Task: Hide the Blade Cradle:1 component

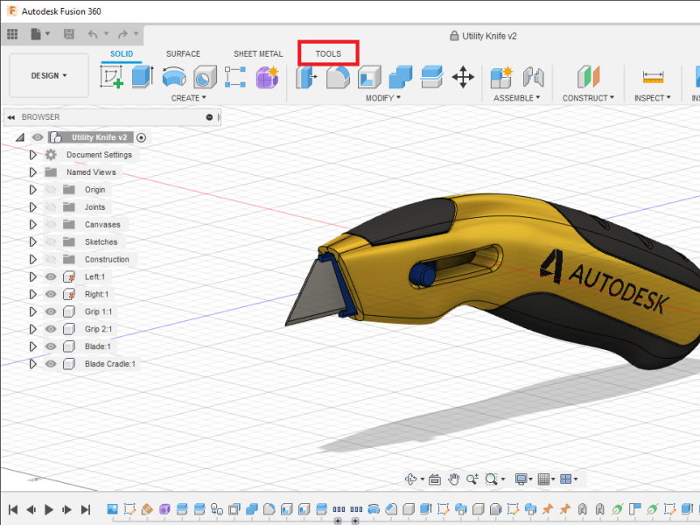Action: pos(51,364)
